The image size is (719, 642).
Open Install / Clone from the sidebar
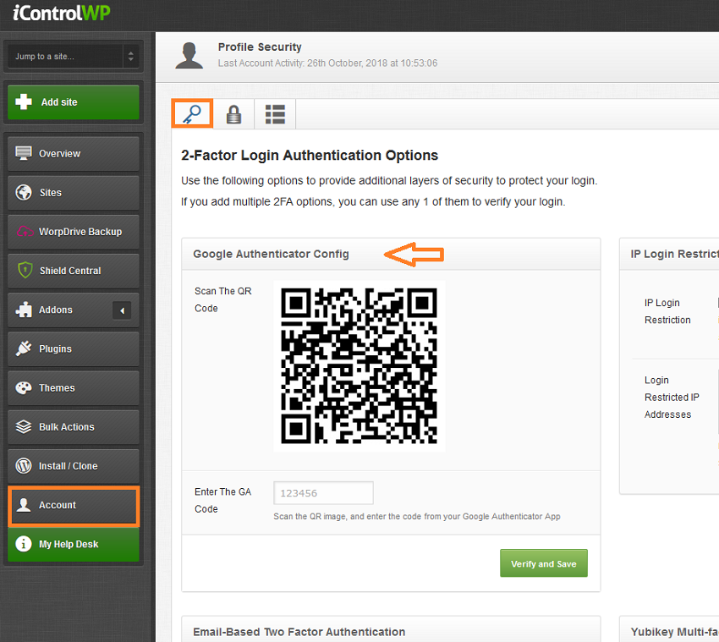point(25,466)
